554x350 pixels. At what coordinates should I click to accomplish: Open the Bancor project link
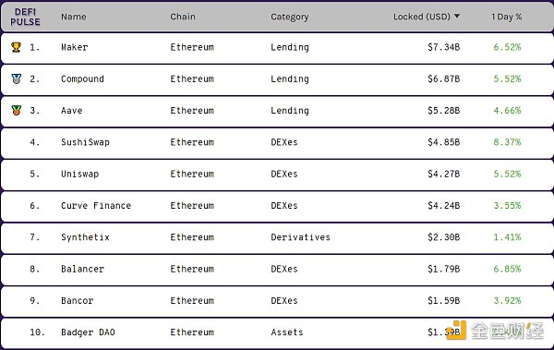(77, 300)
